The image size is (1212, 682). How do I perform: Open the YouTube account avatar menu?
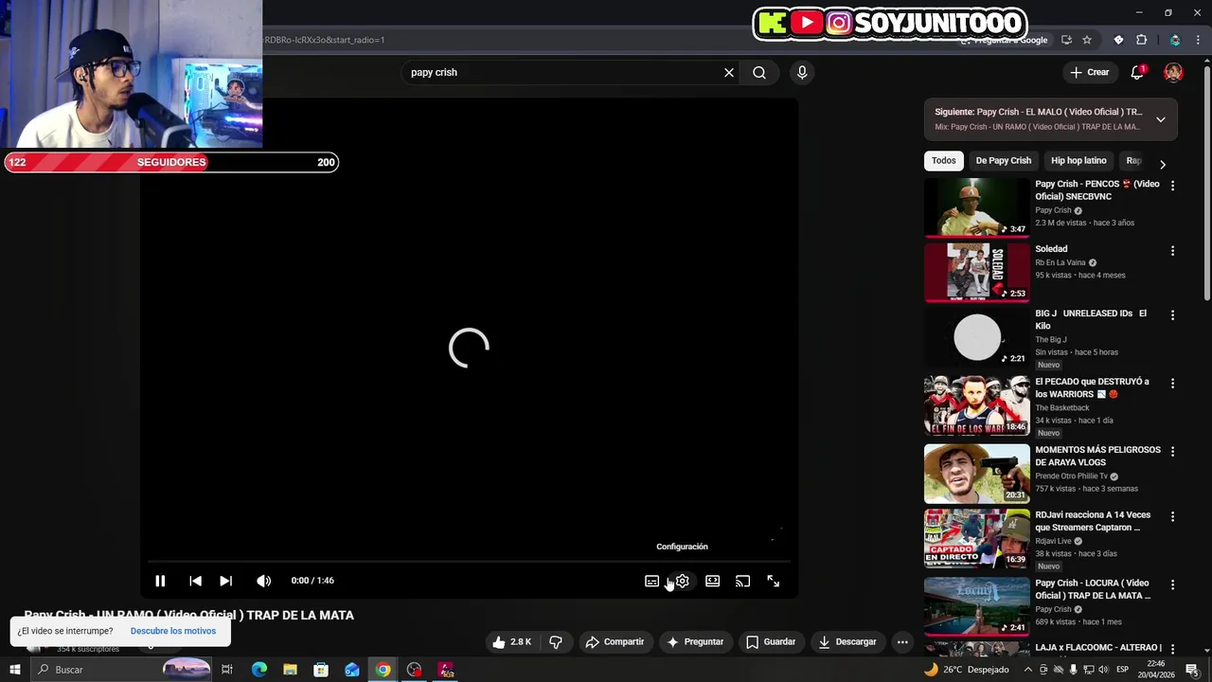1173,72
